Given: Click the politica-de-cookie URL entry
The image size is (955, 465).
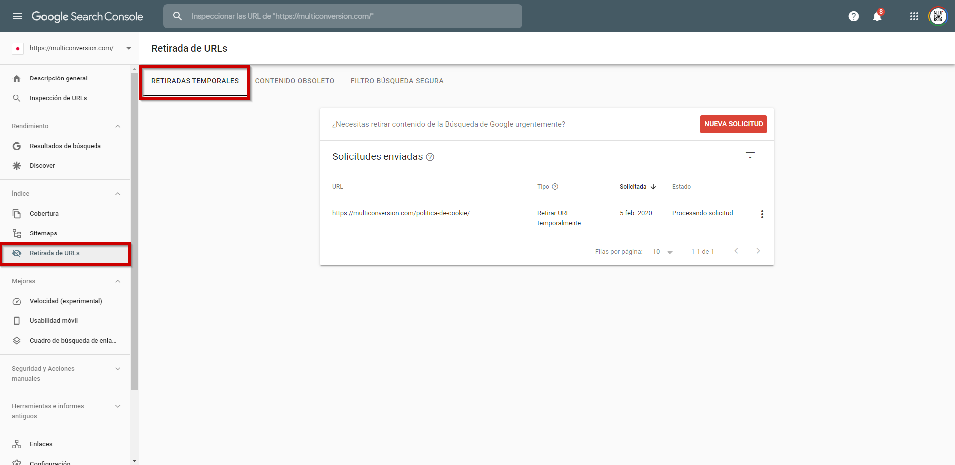Looking at the screenshot, I should [x=401, y=213].
